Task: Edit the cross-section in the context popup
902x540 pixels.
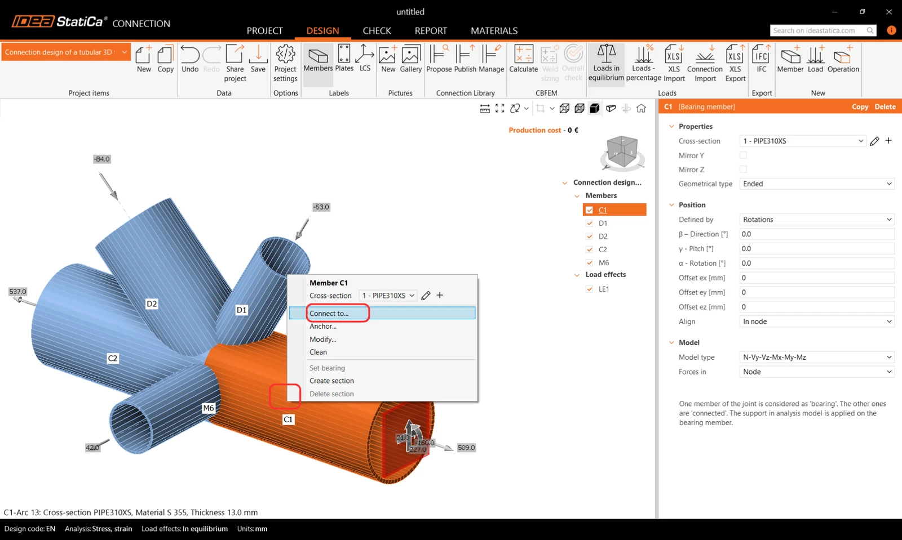Action: (426, 296)
